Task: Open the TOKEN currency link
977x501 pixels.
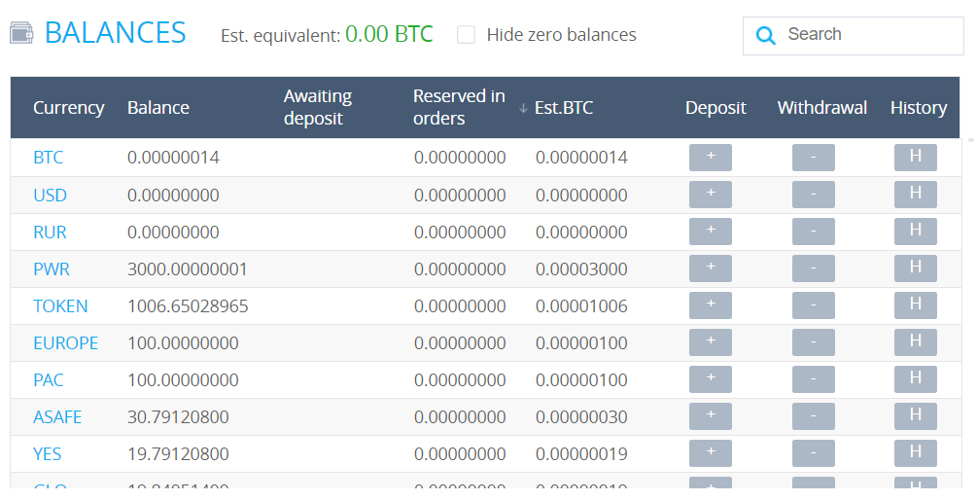Action: (x=60, y=305)
